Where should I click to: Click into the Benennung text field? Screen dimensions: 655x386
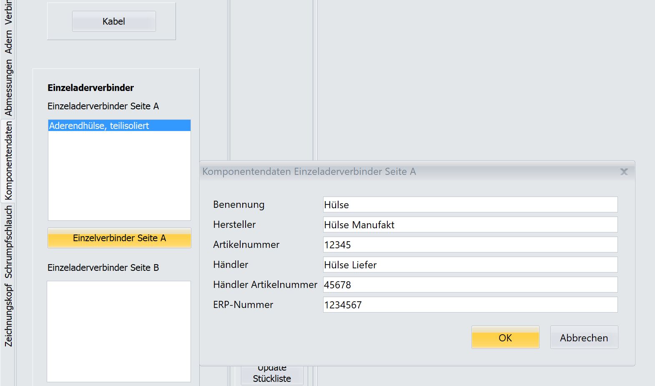click(470, 204)
